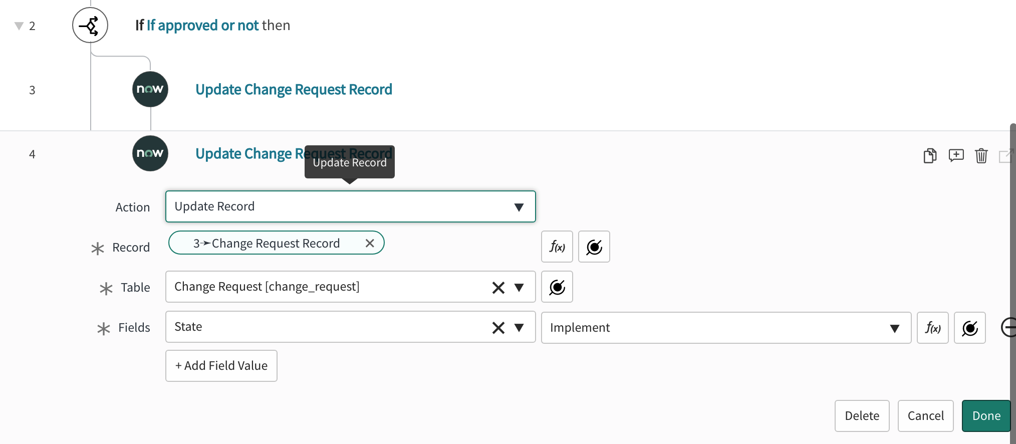The image size is (1016, 444).
Task: Clear the State field selection
Action: click(x=498, y=328)
